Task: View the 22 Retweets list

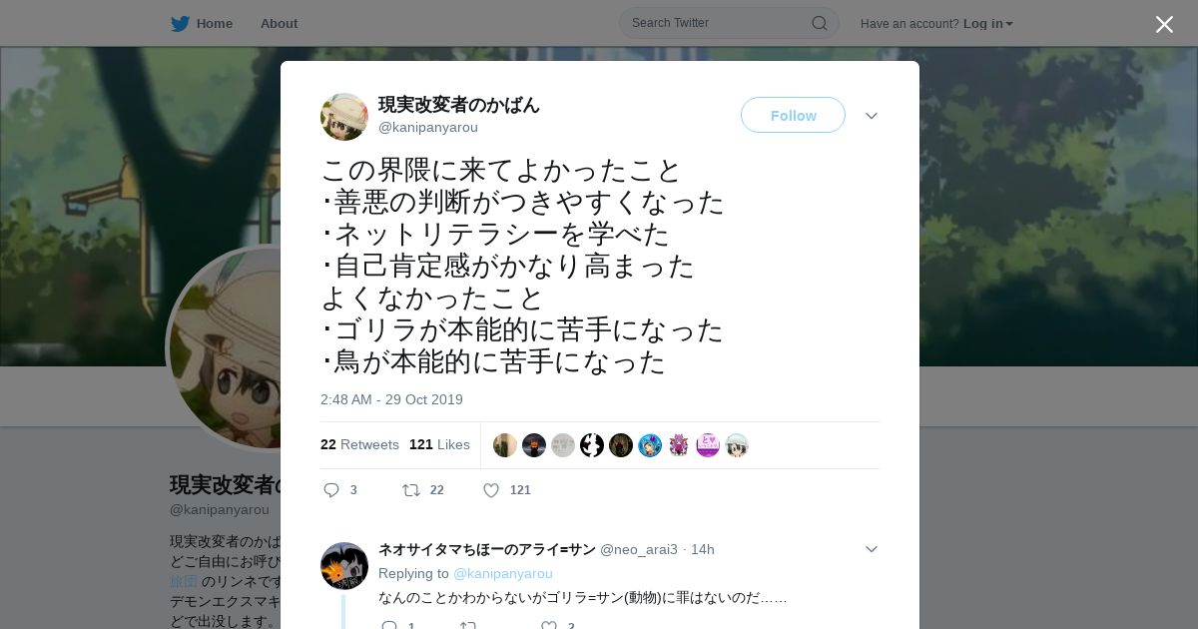Action: pos(359,444)
